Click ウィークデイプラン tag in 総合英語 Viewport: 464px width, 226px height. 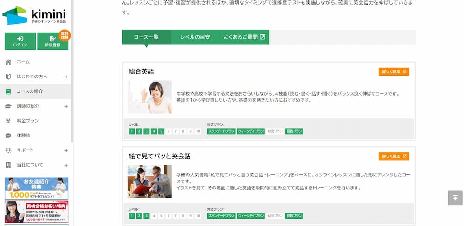(x=251, y=131)
